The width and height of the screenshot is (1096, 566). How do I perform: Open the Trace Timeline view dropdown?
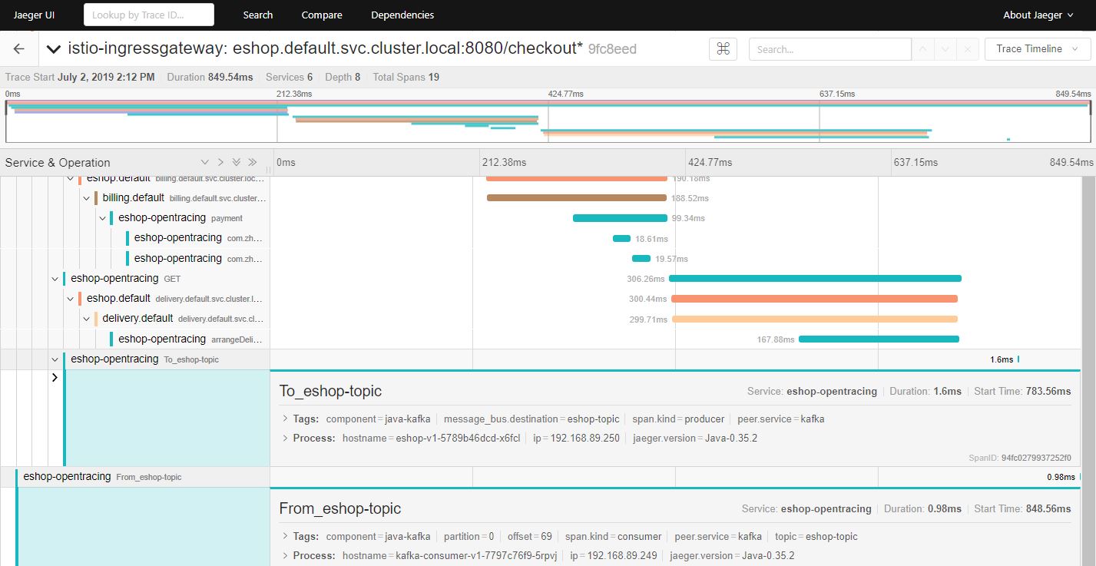tap(1037, 49)
